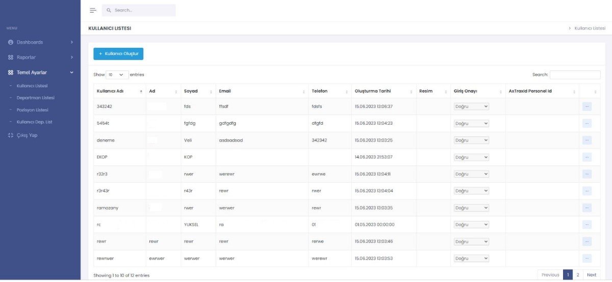Open the entries-per-page dropdown
The width and height of the screenshot is (612, 282).
pos(117,75)
